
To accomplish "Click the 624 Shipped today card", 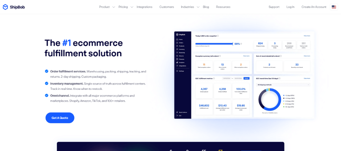I will click(260, 45).
